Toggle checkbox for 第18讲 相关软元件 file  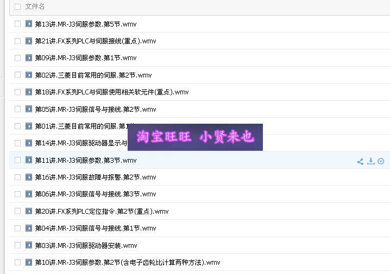click(17, 92)
